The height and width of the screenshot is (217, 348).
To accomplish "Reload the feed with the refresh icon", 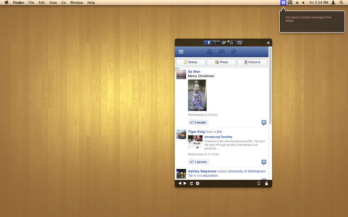I will click(x=191, y=183).
